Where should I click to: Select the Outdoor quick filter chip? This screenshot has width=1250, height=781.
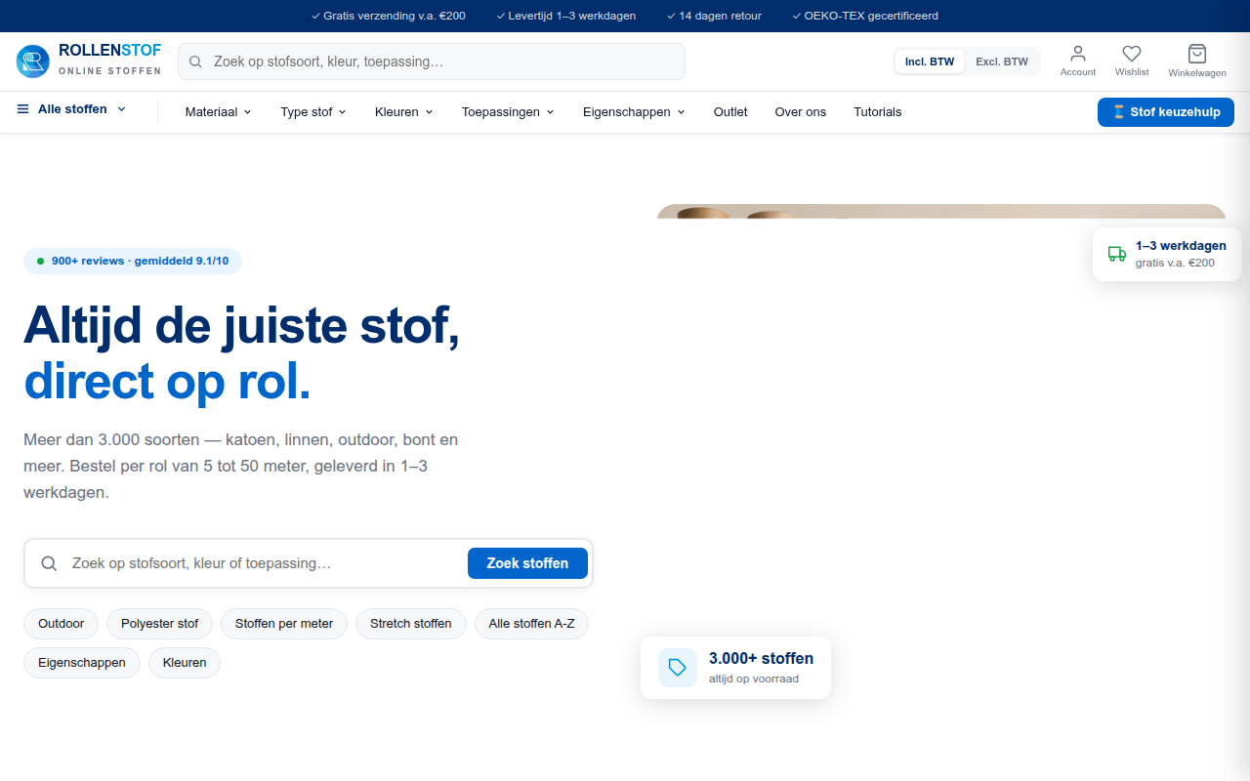click(62, 624)
